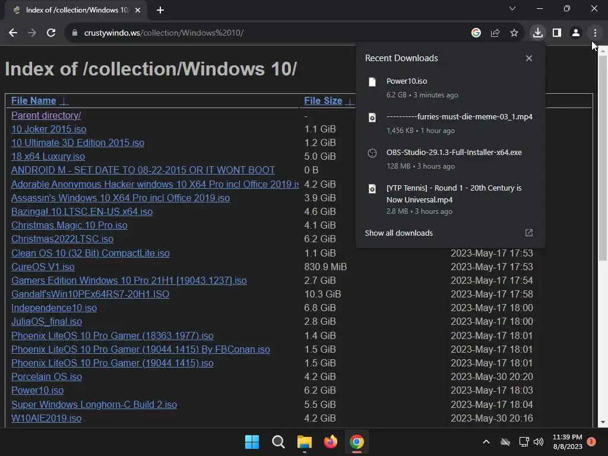Select the 2023-May-30 20:16 date text
This screenshot has height=456, width=608.
click(x=492, y=419)
